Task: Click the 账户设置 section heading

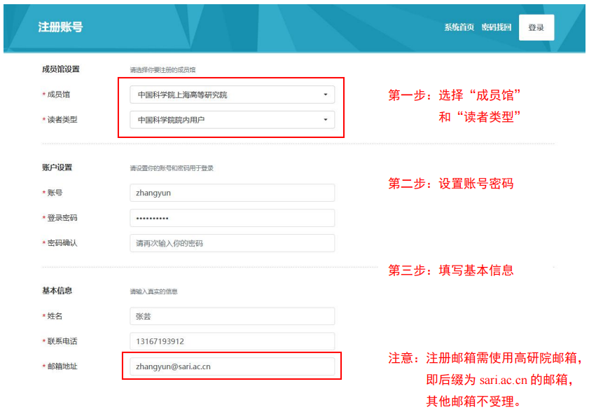Action: point(57,167)
